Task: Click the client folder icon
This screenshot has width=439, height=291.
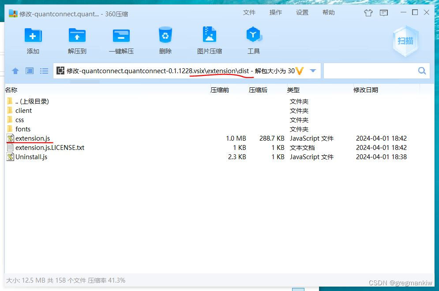Action: [x=10, y=110]
